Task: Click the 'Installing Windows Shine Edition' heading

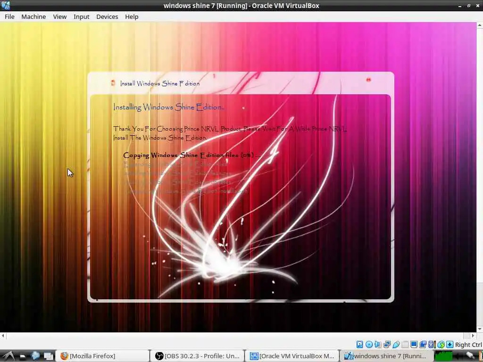Action: pos(168,107)
